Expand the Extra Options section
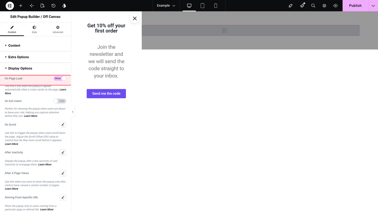This screenshot has height=212, width=378. 36,57
